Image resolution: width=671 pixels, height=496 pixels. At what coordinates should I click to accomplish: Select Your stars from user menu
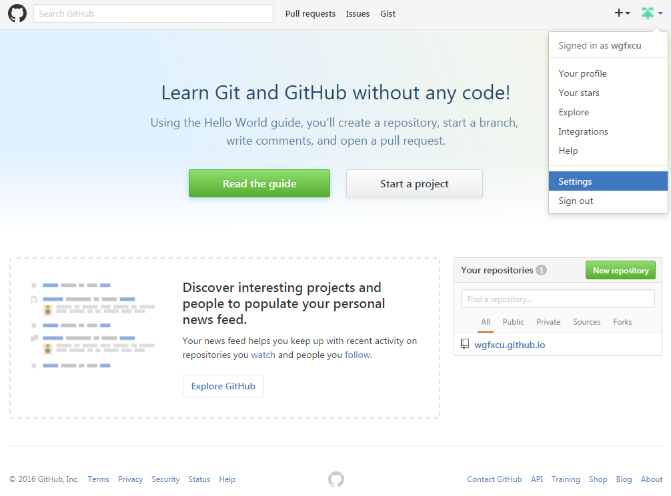[x=608, y=93]
